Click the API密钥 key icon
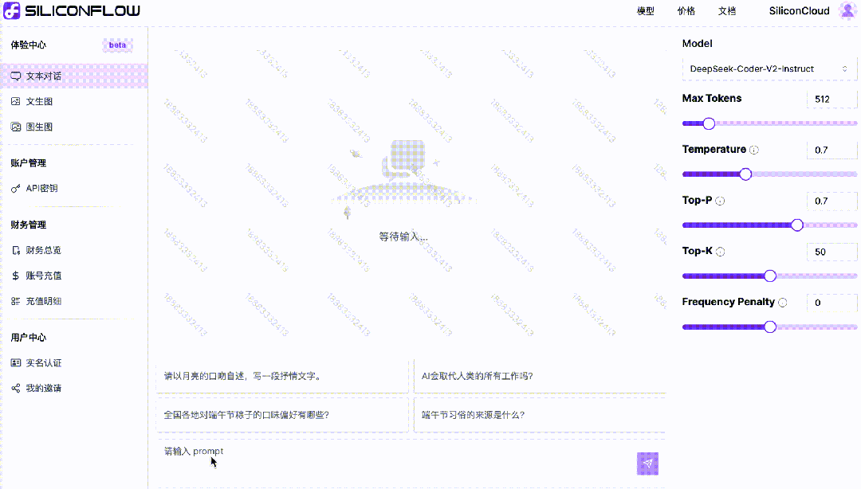Screen dimensions: 861x489 click(16, 188)
